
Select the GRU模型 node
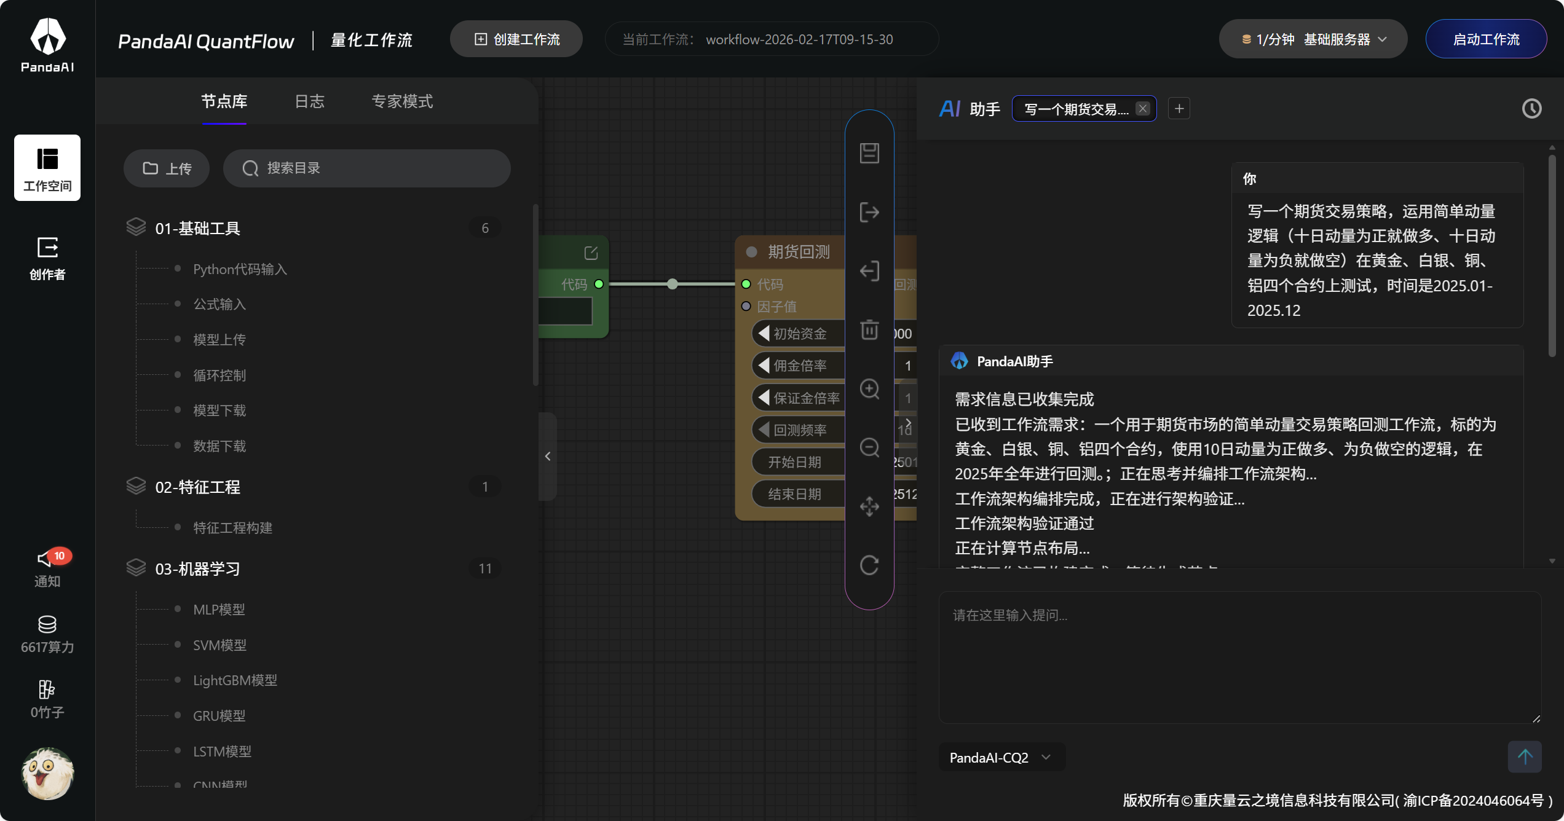[219, 716]
